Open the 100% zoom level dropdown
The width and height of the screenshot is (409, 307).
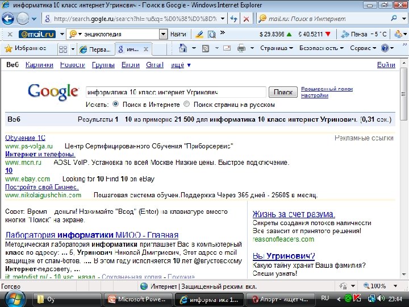point(395,286)
